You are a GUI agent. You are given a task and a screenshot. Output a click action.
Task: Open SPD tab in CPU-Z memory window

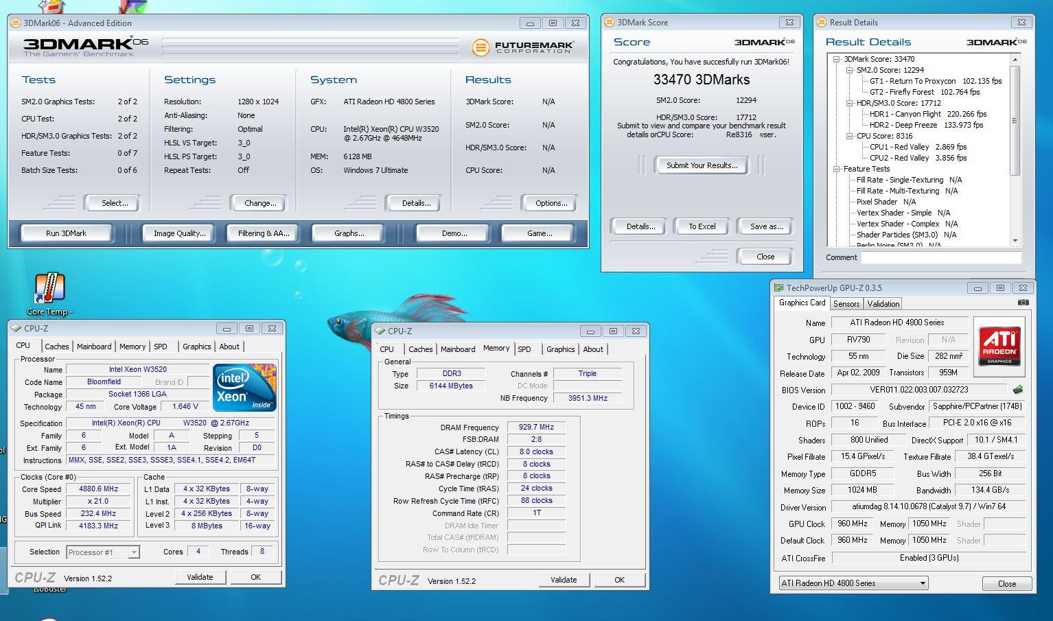524,349
